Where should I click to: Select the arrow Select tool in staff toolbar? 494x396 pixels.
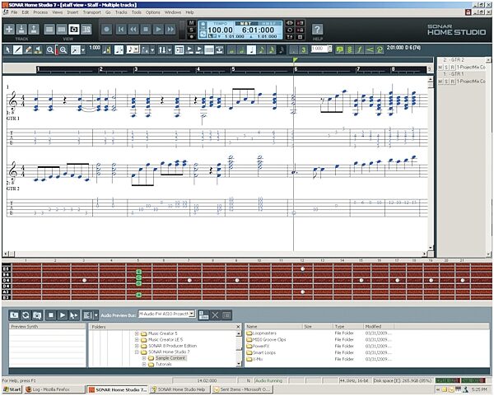pyautogui.click(x=8, y=49)
